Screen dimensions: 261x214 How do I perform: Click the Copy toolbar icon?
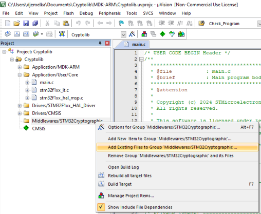[57, 23]
